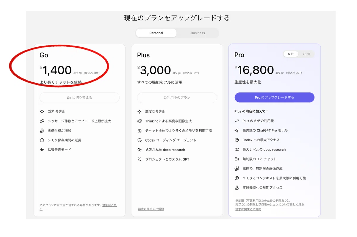Screen dimensions: 357x237
Task: Click the Plus plan title
Action: click(143, 55)
